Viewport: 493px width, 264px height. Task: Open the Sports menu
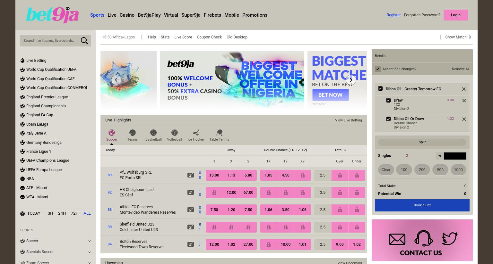(97, 15)
